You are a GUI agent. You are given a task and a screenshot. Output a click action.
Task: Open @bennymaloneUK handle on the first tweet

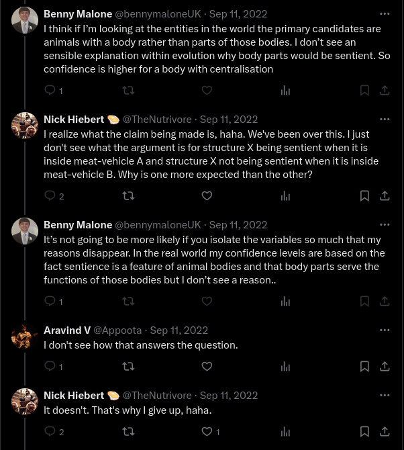[158, 13]
